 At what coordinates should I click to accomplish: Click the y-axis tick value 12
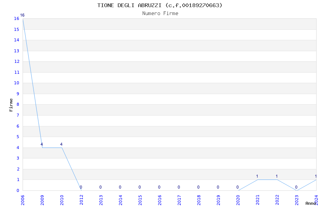[x=17, y=61]
